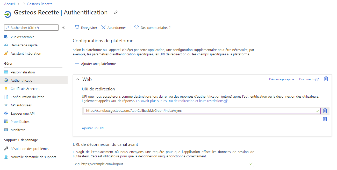Delete the sandbox.gesteos.com redirect URI
Screen dimensions: 337x170
tap(325, 111)
